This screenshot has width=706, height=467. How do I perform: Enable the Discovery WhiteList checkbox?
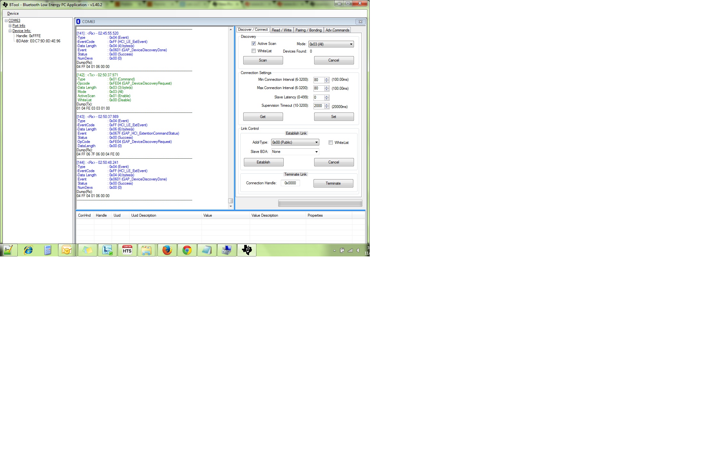click(x=254, y=51)
